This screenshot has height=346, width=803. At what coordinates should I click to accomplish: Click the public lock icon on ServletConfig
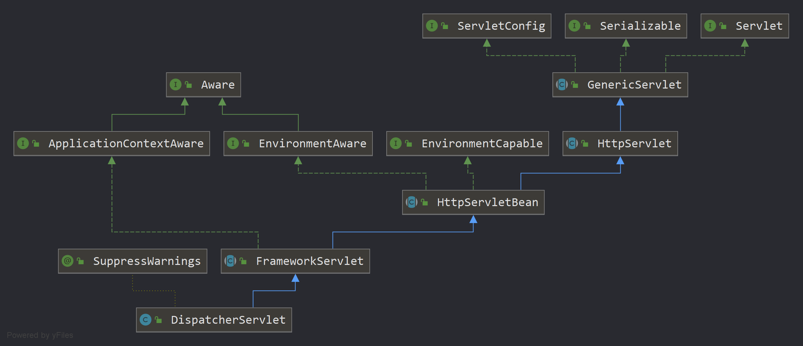[x=445, y=26]
